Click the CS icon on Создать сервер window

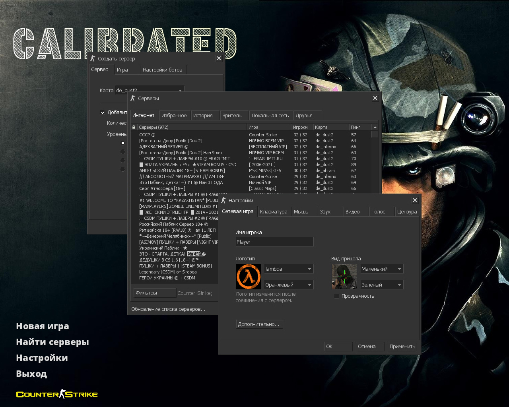click(x=93, y=58)
